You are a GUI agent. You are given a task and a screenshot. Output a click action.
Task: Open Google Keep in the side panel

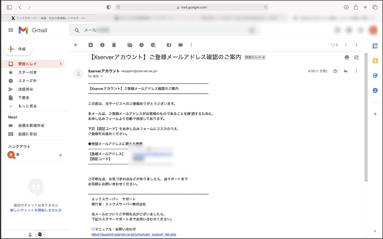pos(375,61)
